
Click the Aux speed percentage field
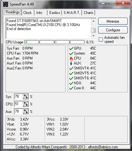(19, 111)
